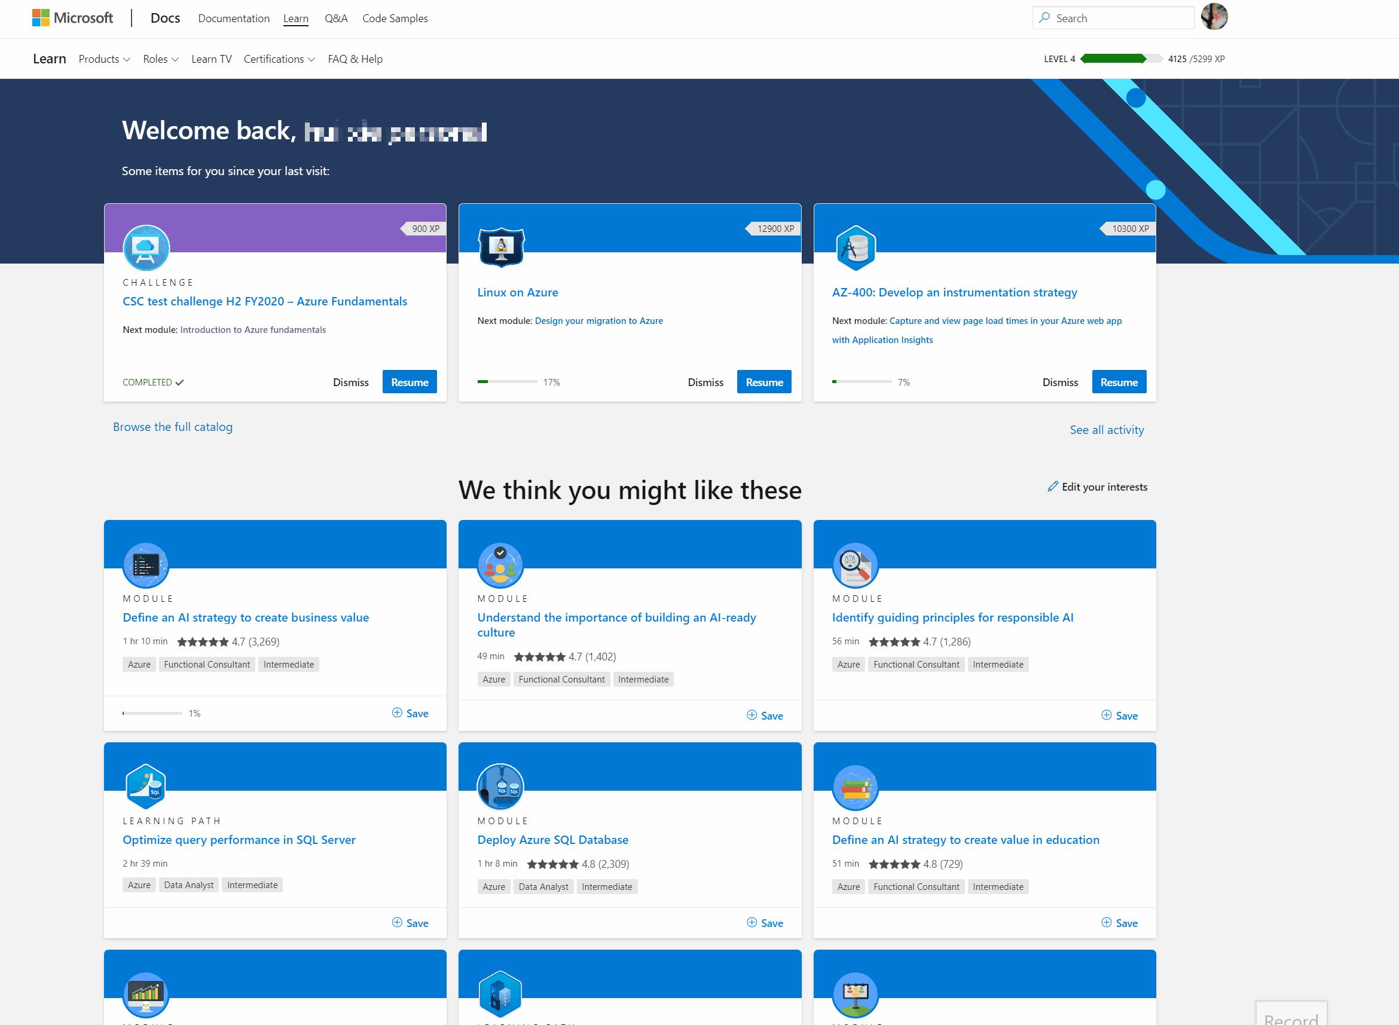The image size is (1399, 1025).
Task: Click the plus icon to save responsible AI module
Action: tap(1107, 715)
